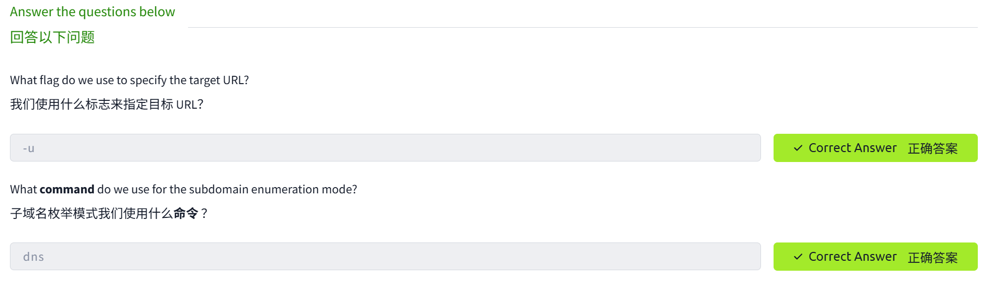Click the 'dns' text in second field

click(34, 257)
